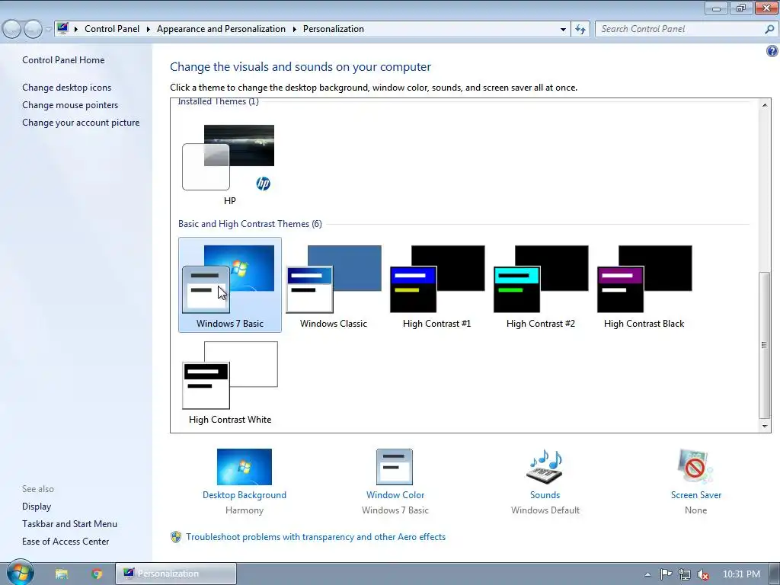The width and height of the screenshot is (780, 585).
Task: Expand arrow before Control Panel breadcrumb
Action: point(76,29)
